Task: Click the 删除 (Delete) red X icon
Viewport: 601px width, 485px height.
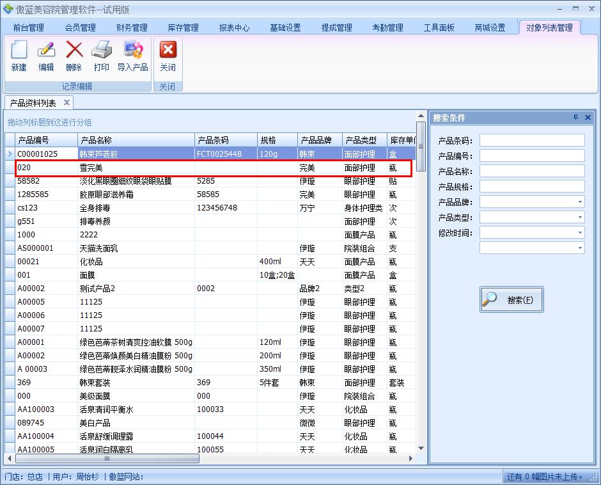Action: click(x=74, y=51)
